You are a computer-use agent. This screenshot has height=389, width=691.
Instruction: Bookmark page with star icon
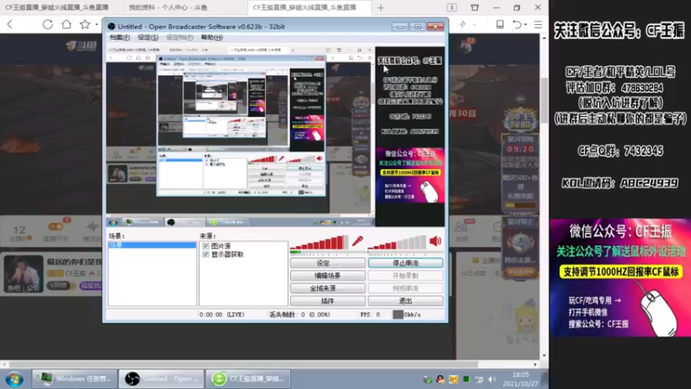[85, 24]
